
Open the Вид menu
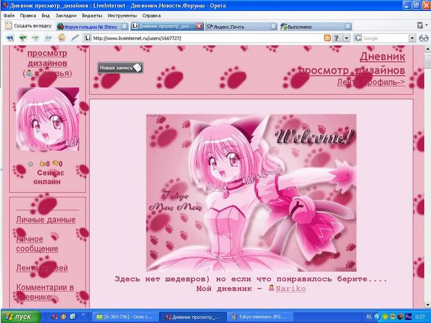(x=46, y=15)
